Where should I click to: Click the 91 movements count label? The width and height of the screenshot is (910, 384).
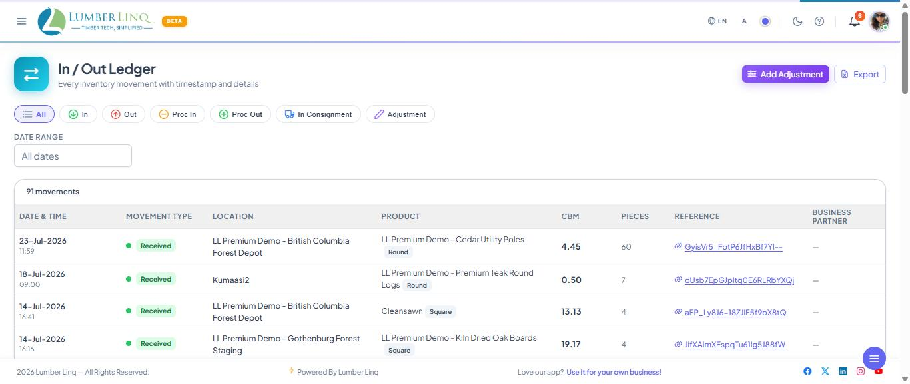[53, 192]
